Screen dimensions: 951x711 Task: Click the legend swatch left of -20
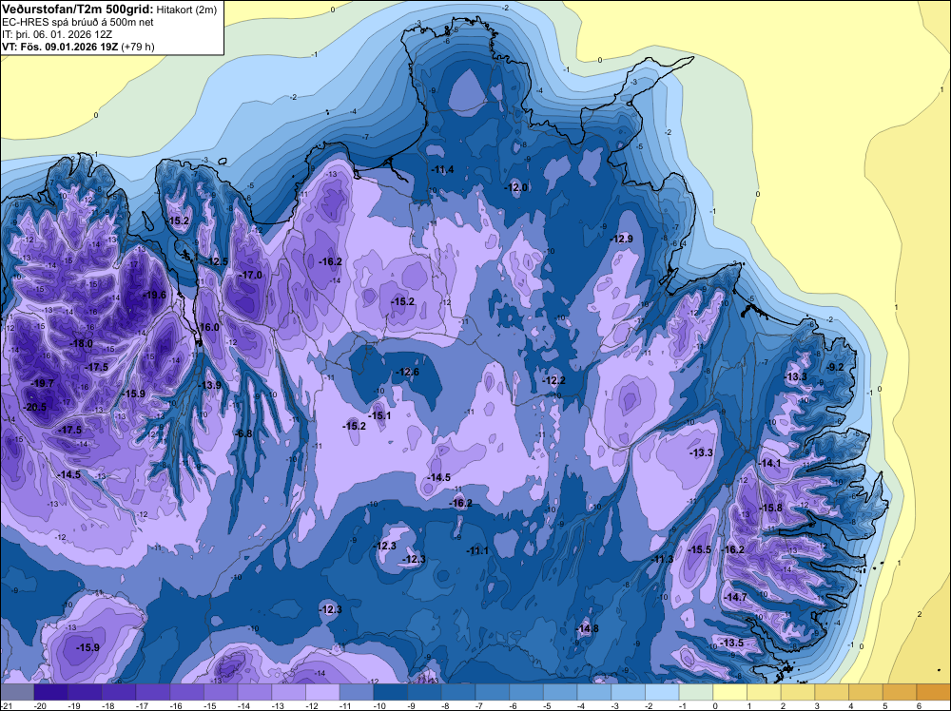[x=17, y=692]
